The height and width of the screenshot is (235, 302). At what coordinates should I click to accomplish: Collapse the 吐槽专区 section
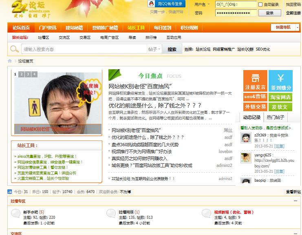(x=295, y=201)
